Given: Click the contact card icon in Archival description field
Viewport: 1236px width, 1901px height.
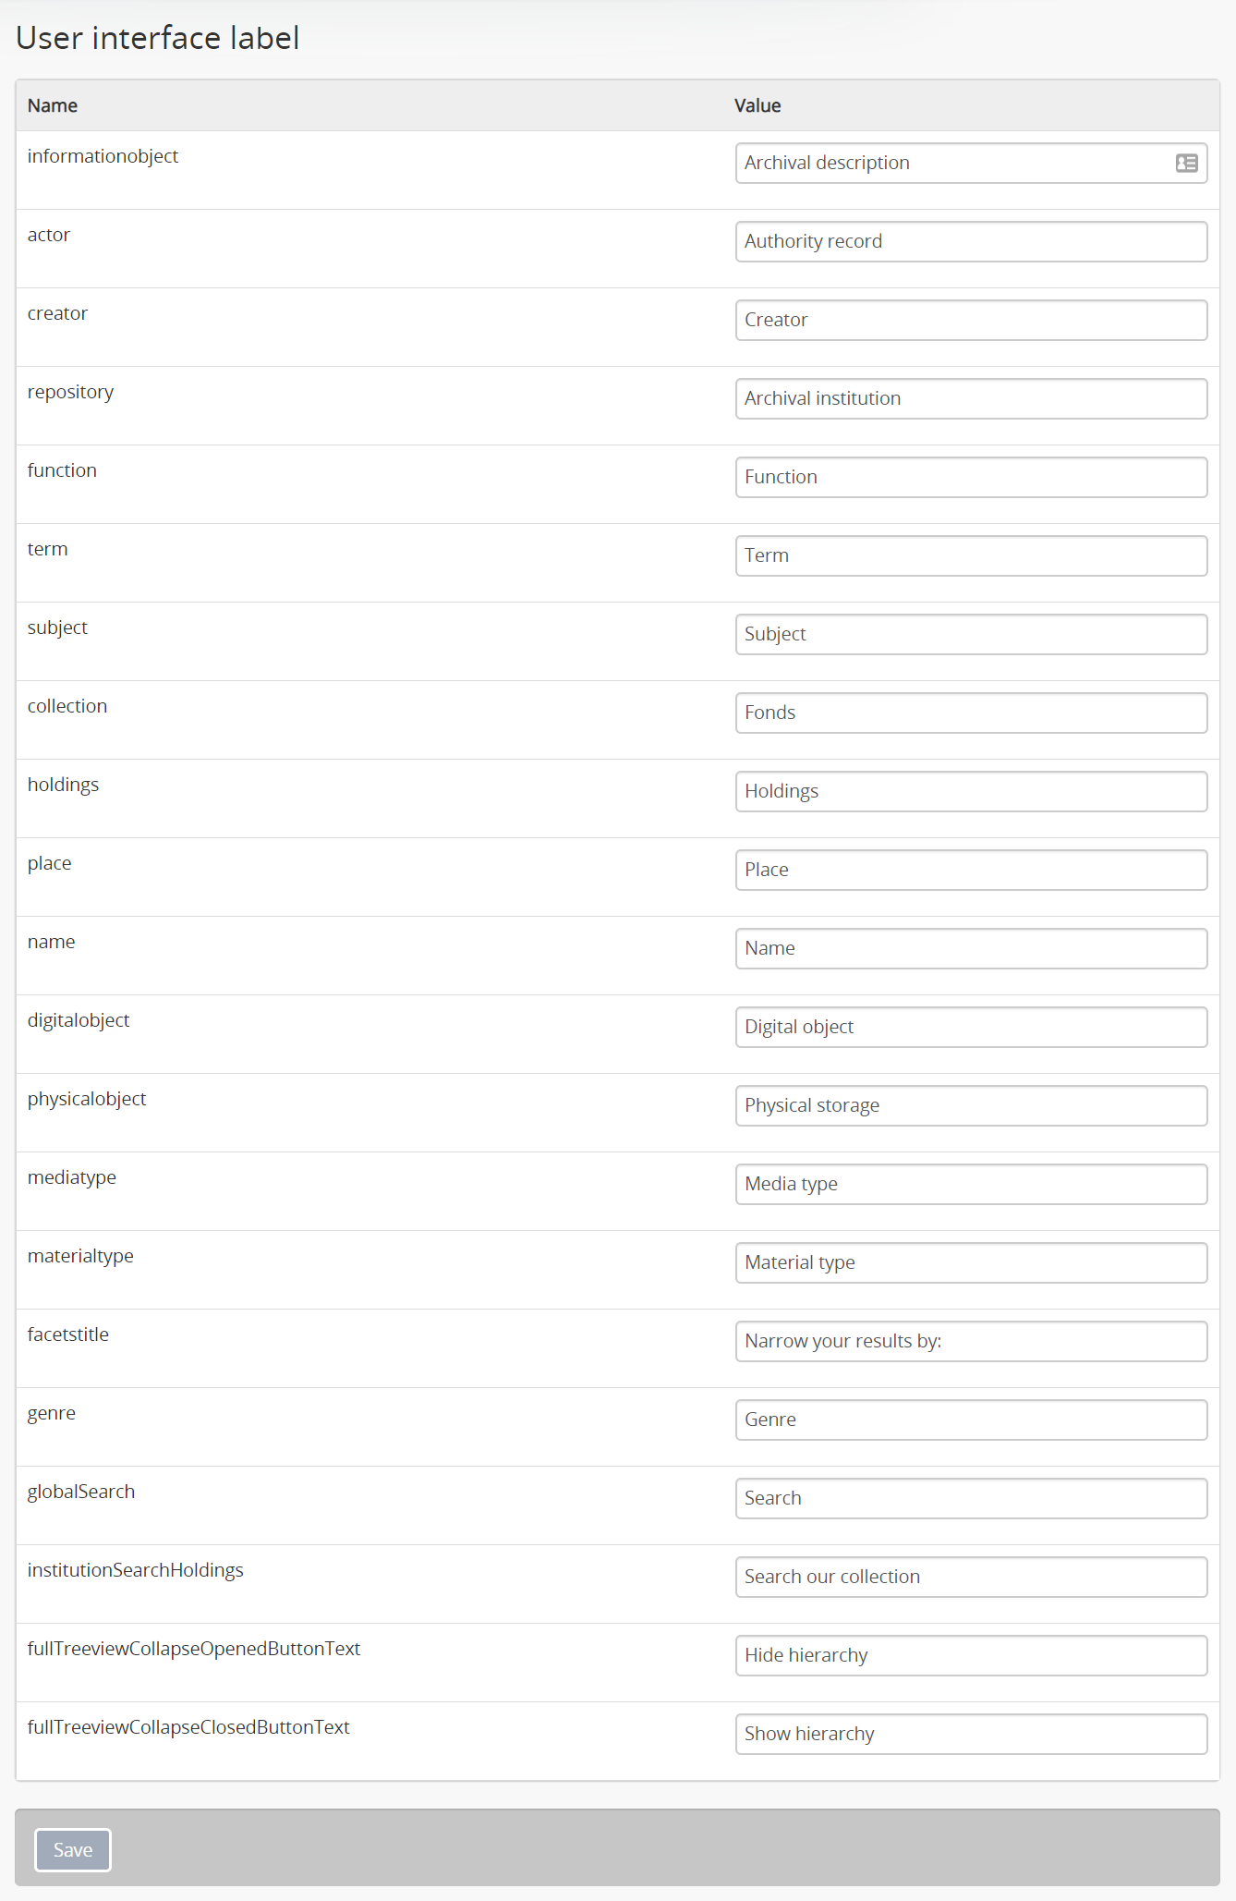Looking at the screenshot, I should pos(1186,164).
